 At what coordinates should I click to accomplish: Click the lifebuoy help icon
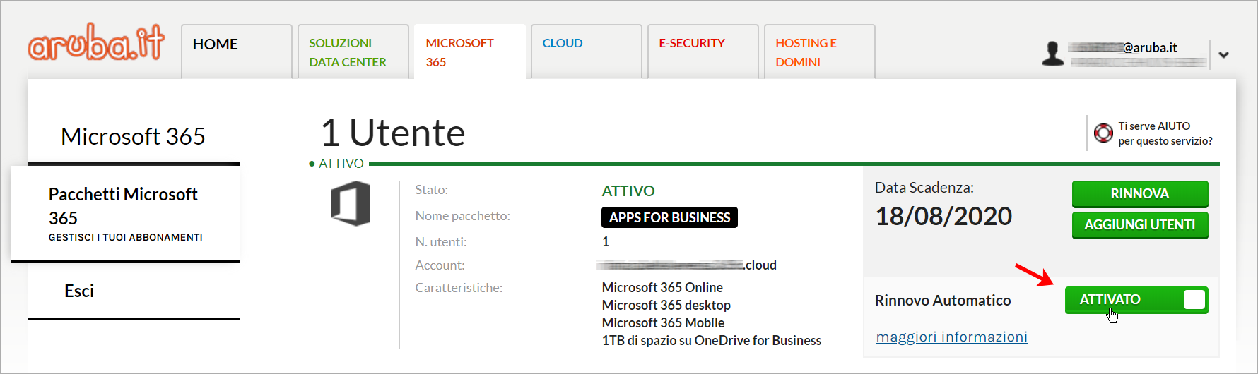click(x=1103, y=133)
